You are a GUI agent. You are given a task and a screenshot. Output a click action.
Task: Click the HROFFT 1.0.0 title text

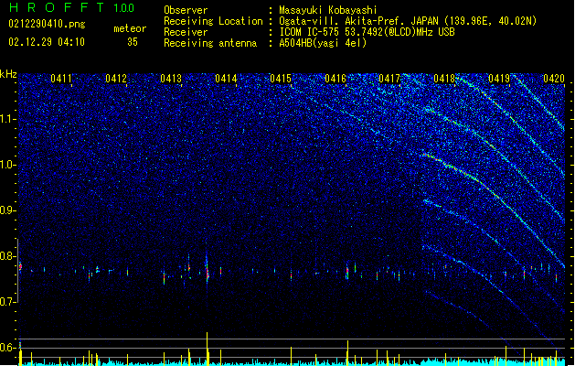point(71,7)
